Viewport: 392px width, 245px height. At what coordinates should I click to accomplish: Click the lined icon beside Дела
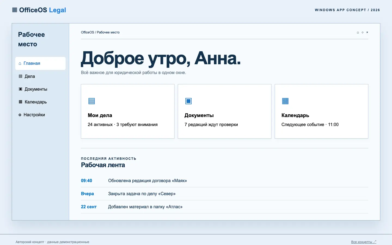(20, 76)
